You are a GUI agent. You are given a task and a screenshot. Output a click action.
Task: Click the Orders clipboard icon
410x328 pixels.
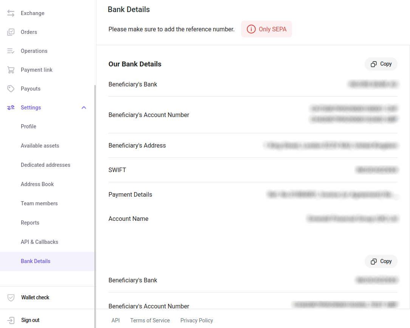coord(11,32)
